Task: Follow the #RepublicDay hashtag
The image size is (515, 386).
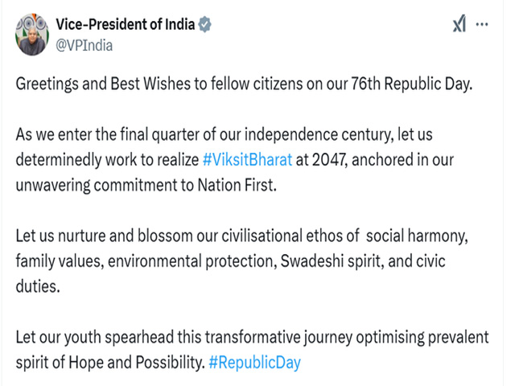Action: click(x=254, y=363)
